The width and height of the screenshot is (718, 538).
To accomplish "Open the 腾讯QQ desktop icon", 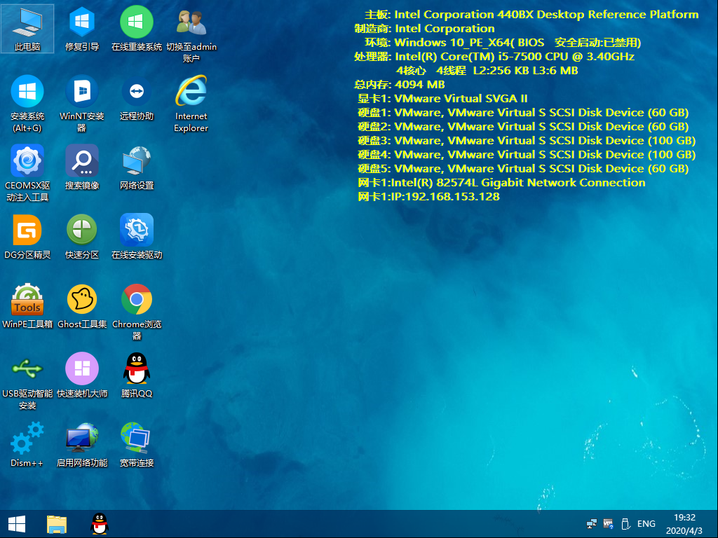I will 137,375.
